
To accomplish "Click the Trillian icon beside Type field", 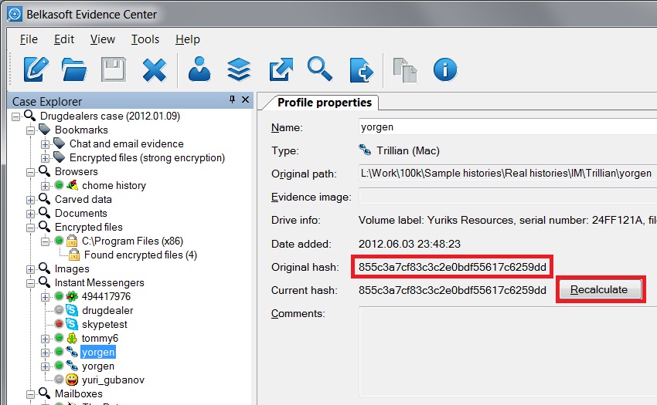I will [365, 150].
